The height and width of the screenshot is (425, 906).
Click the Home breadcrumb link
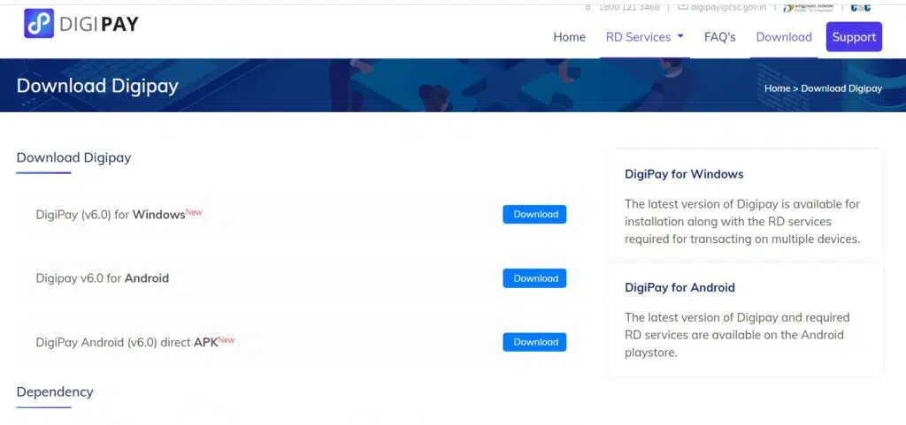(x=777, y=88)
